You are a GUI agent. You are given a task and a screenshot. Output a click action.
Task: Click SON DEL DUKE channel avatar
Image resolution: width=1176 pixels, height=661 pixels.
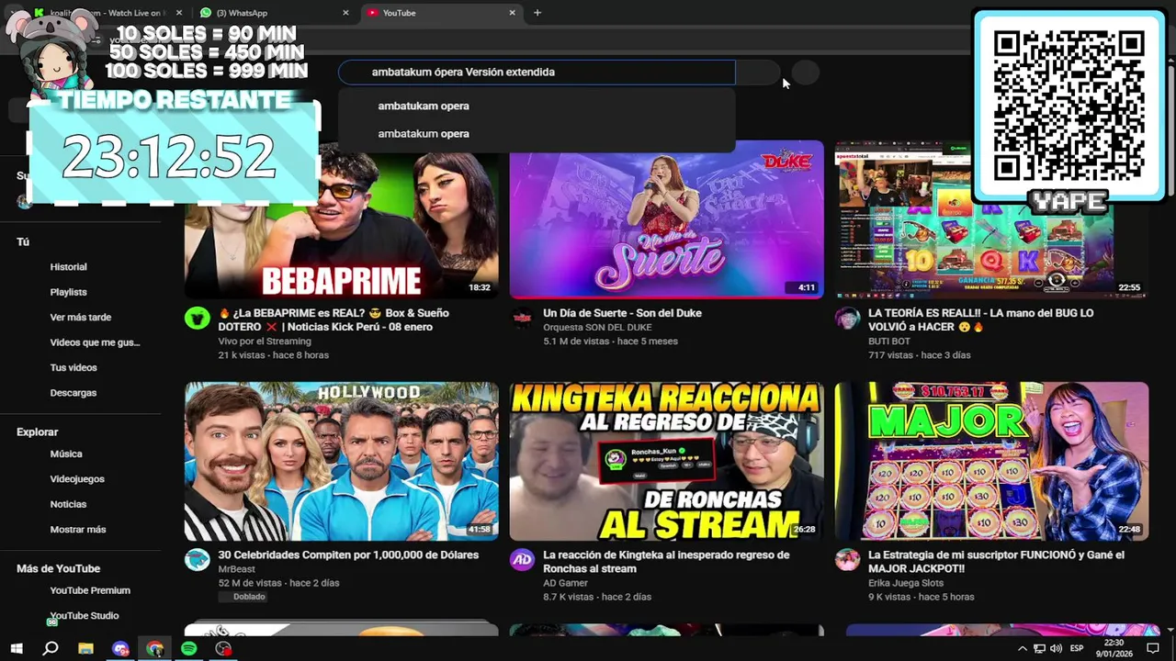click(522, 319)
